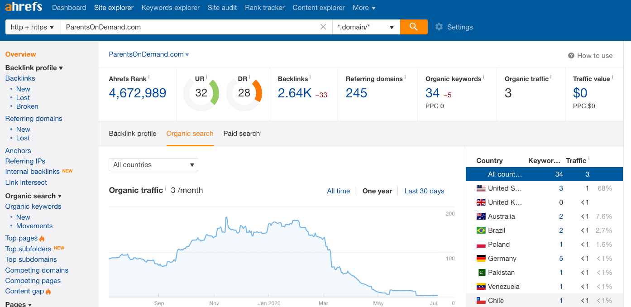Screen dimensions: 631x307
Task: Open Competing domains report
Action: [37, 270]
